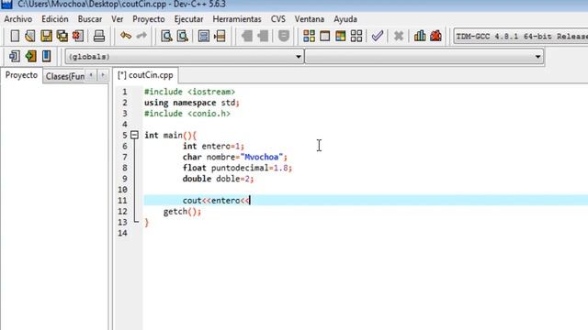Image resolution: width=588 pixels, height=330 pixels.
Task: Click the gray X stop icon
Action: coord(399,36)
